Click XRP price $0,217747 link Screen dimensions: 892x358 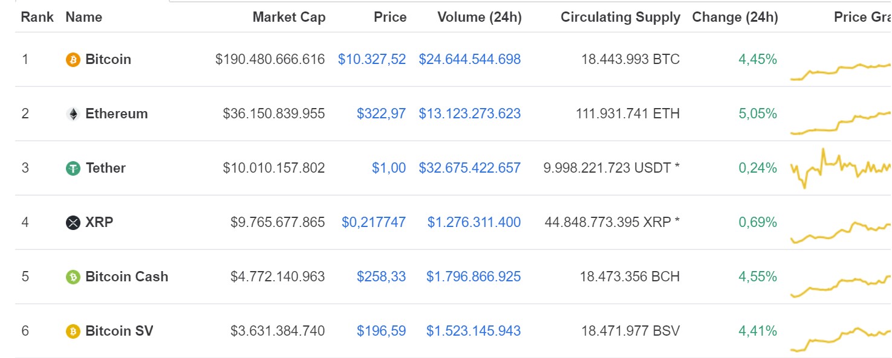pyautogui.click(x=374, y=222)
